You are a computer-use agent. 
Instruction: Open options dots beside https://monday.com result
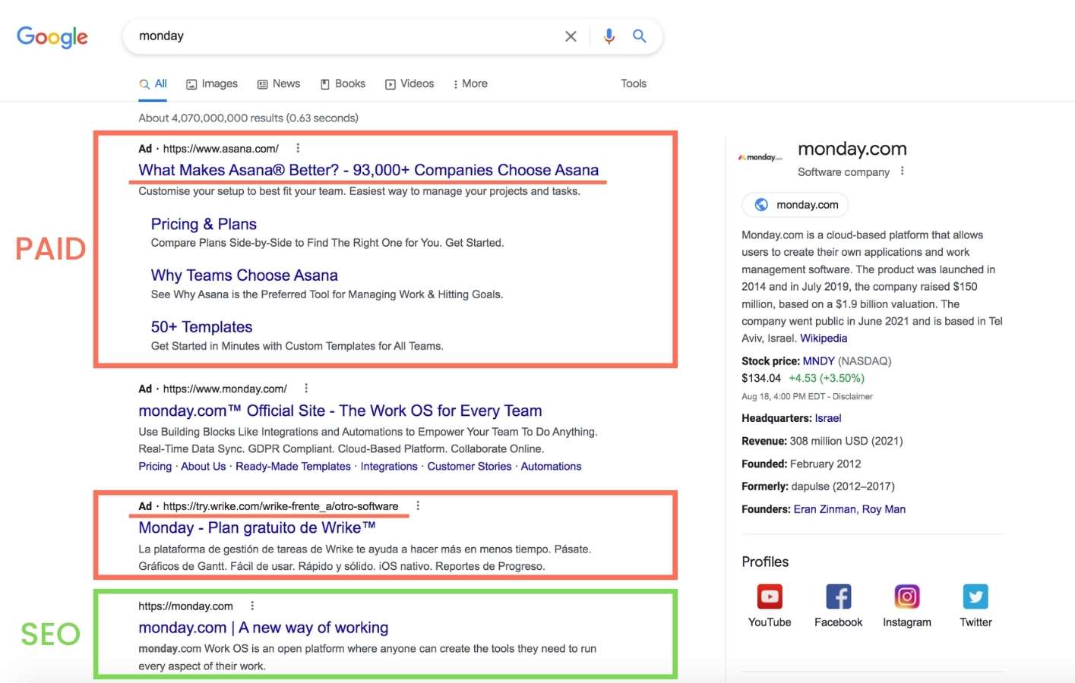coord(252,606)
